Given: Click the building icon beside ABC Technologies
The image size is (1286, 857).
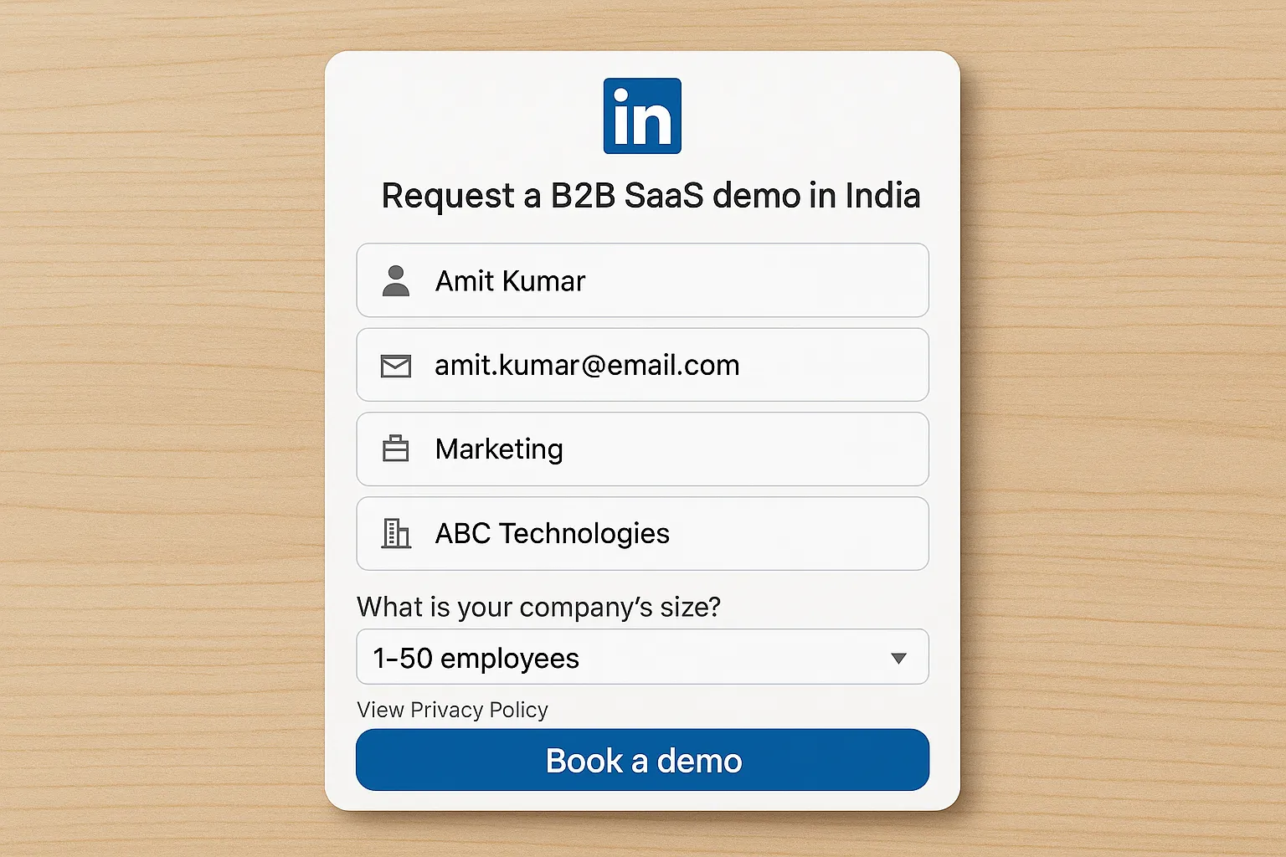Looking at the screenshot, I should point(397,533).
